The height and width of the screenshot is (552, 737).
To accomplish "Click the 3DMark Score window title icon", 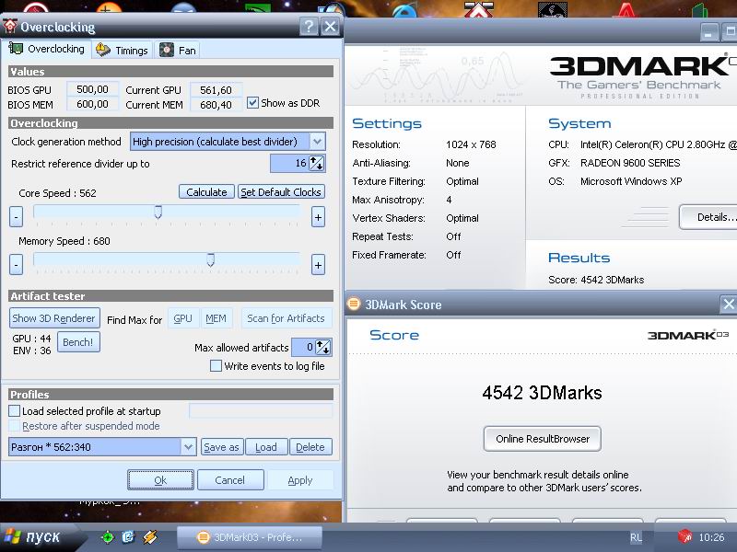I will [354, 305].
